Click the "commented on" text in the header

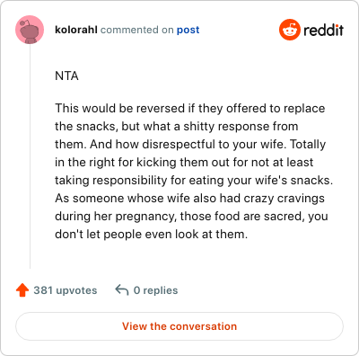point(137,30)
